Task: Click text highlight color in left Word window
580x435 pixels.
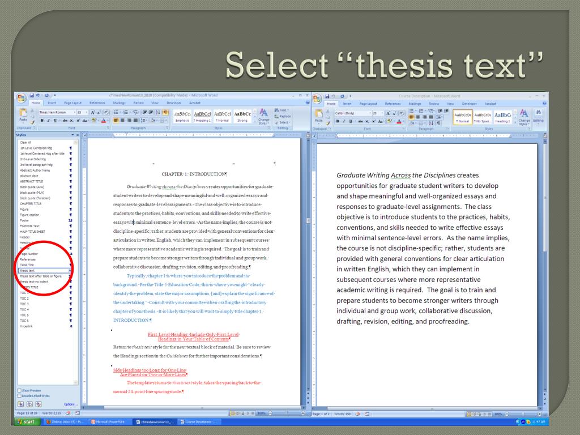Action: point(95,121)
